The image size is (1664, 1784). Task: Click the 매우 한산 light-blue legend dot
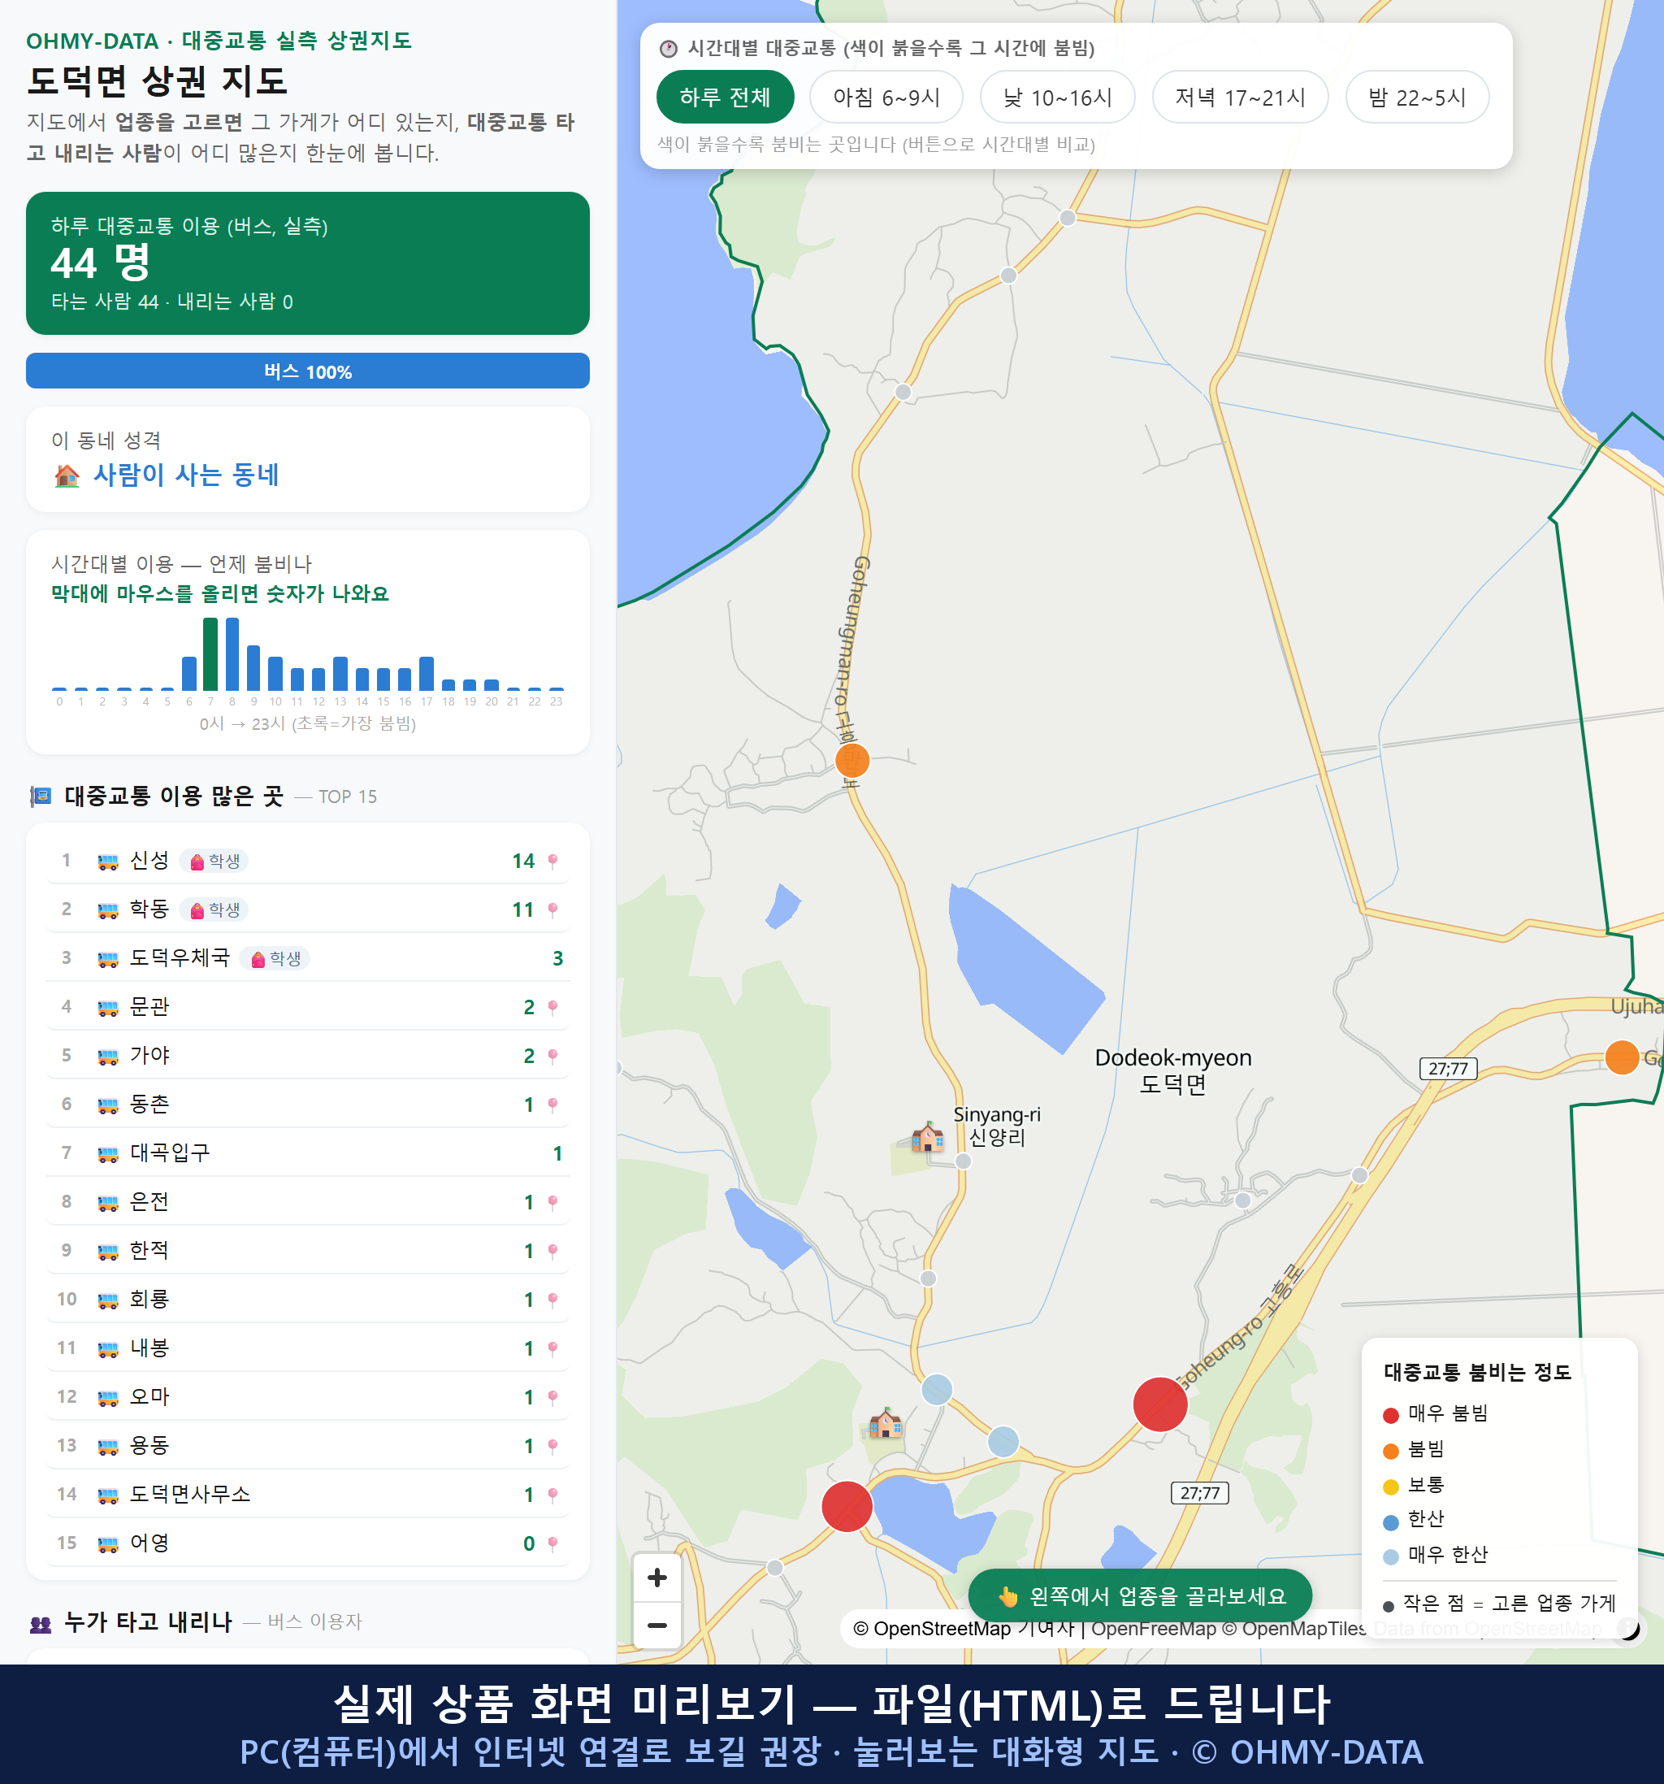1391,1558
